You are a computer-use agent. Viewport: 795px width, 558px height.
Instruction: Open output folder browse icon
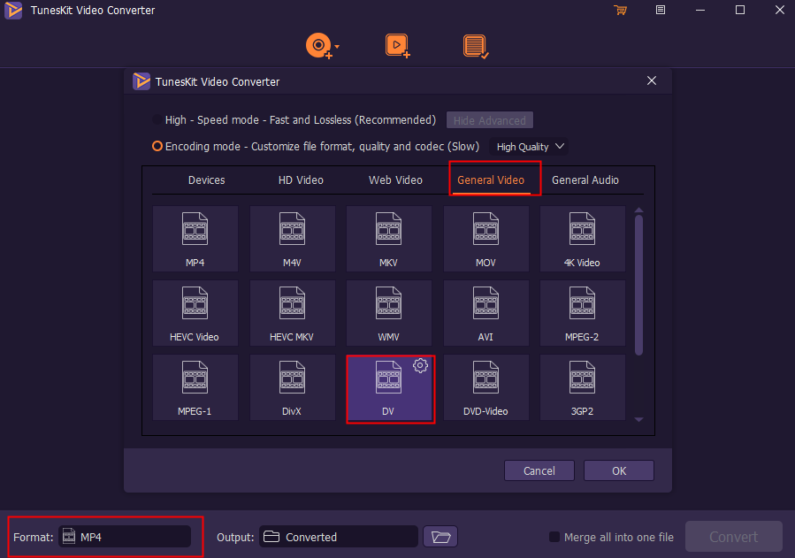pos(440,537)
